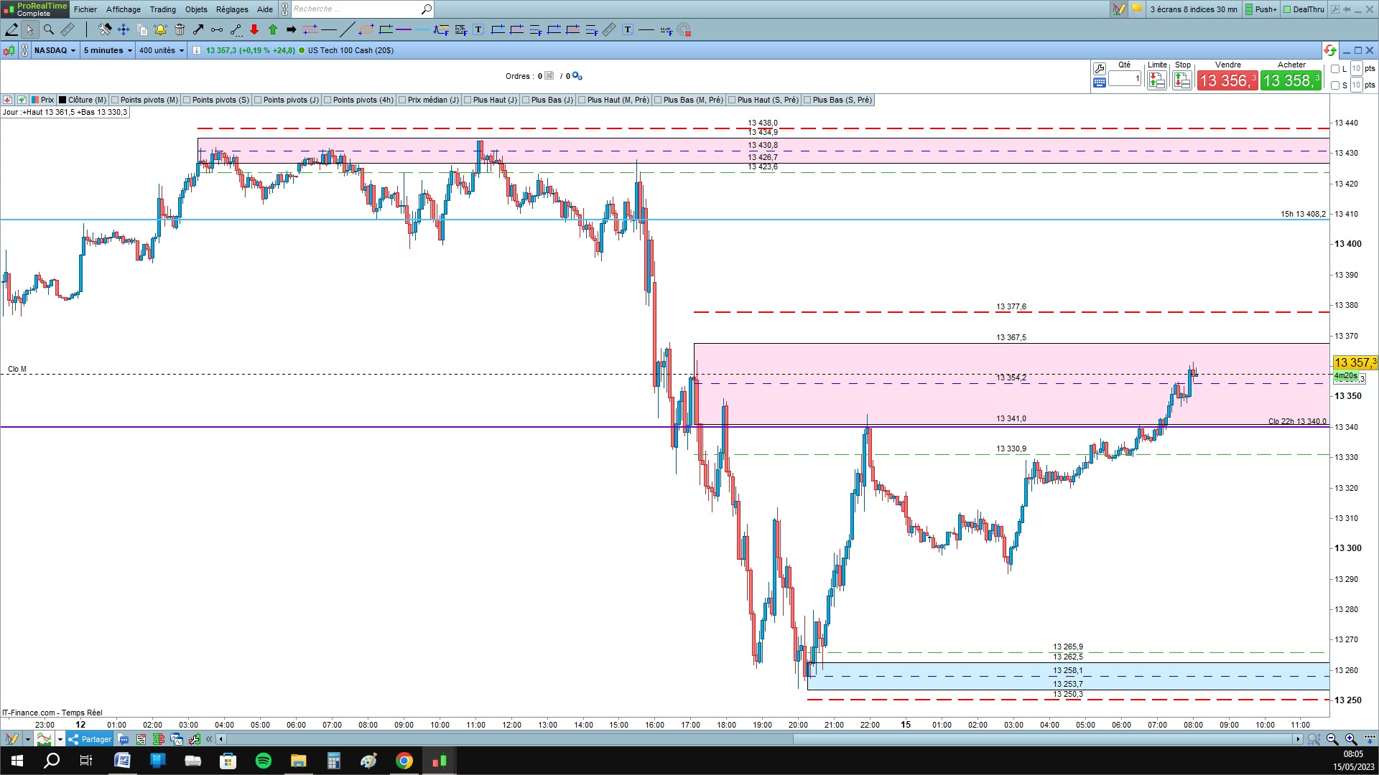Screen dimensions: 1379x775
Task: Choose the ellipse drawing tool
Action: pos(366,29)
